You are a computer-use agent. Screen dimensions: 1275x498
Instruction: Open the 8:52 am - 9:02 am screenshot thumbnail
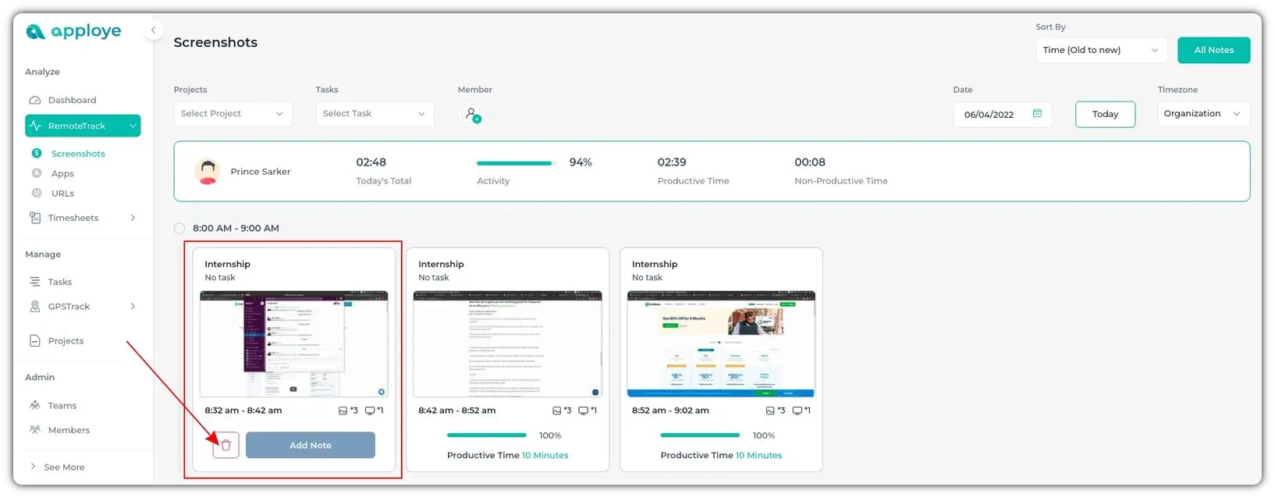click(721, 343)
